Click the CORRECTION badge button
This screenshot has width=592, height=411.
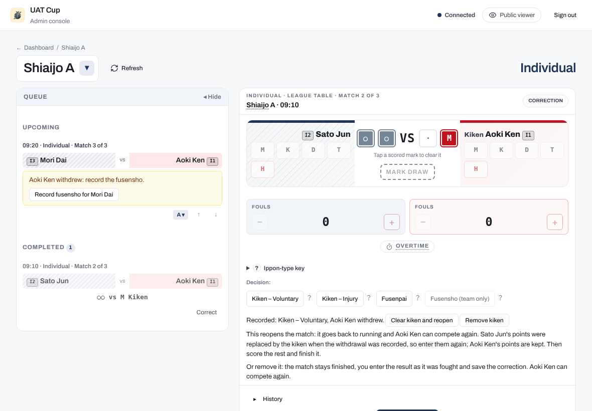tap(545, 101)
